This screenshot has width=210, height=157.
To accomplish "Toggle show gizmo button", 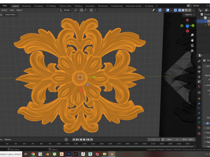I will pos(160,10).
